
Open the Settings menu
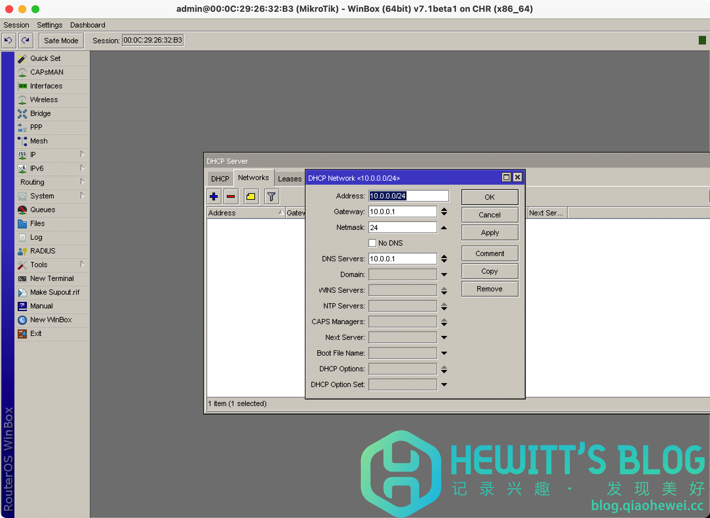pyautogui.click(x=49, y=25)
